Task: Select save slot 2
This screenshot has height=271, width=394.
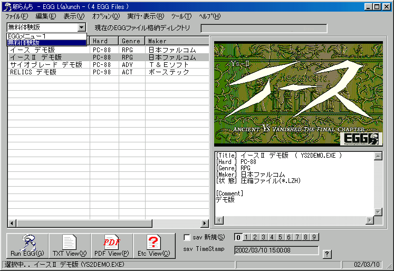Action: coord(255,237)
